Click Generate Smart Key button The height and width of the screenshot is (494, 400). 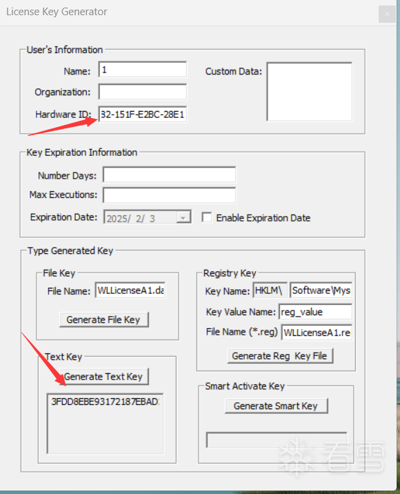coord(277,406)
